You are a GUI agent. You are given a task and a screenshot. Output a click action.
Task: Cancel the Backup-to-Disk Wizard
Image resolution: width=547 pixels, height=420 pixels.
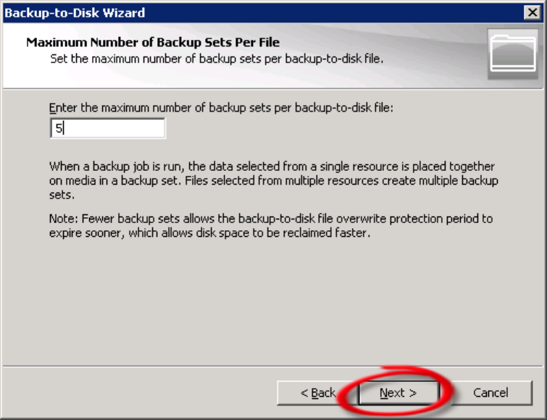point(490,393)
